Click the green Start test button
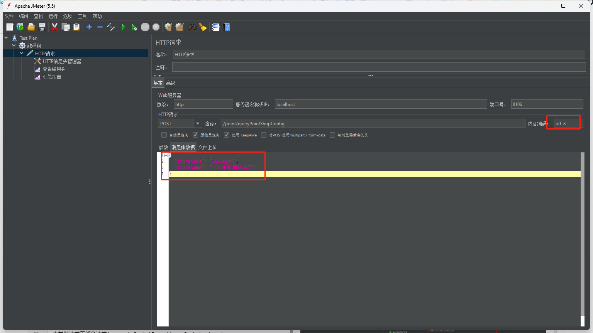Image resolution: width=593 pixels, height=333 pixels. 124,27
